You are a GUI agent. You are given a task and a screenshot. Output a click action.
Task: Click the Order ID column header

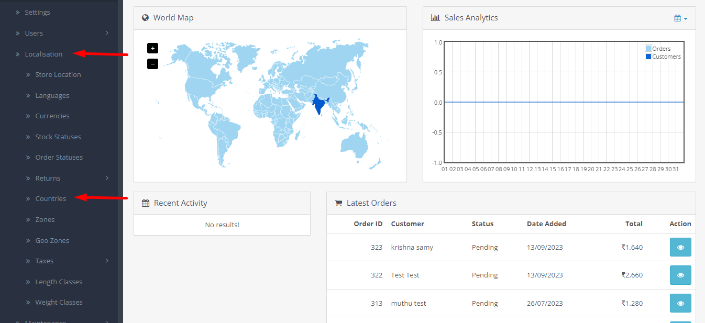[368, 224]
